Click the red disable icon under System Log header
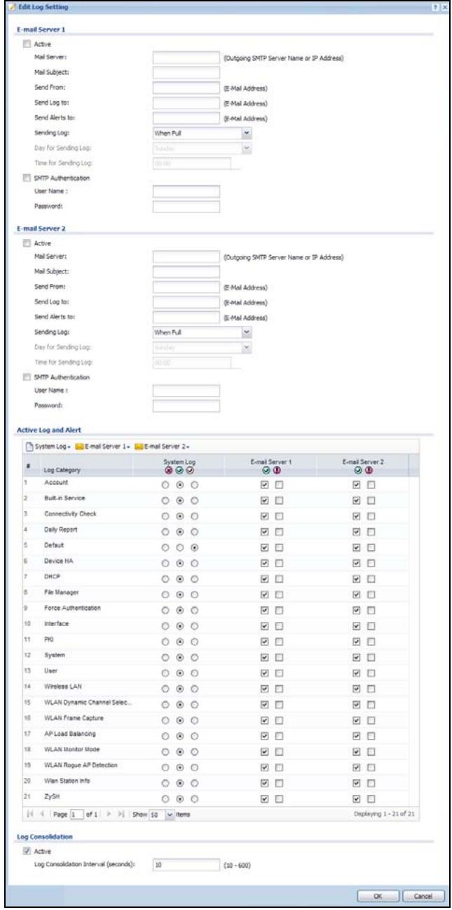Image resolution: width=452 pixels, height=910 pixels. point(168,471)
